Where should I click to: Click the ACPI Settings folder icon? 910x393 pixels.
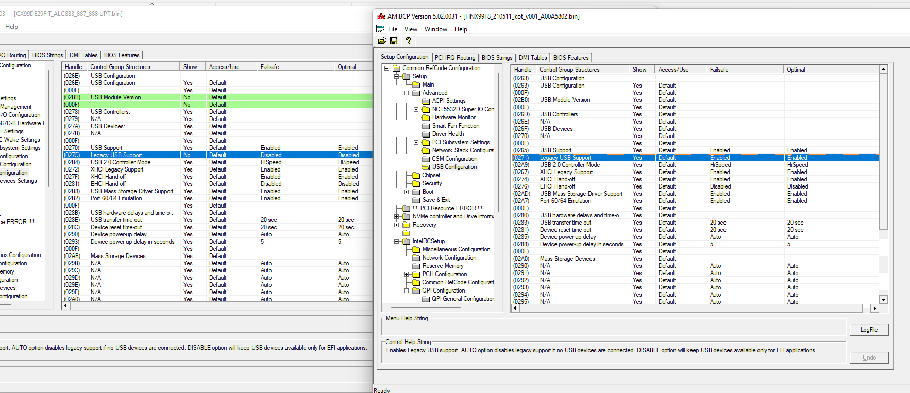[x=426, y=101]
